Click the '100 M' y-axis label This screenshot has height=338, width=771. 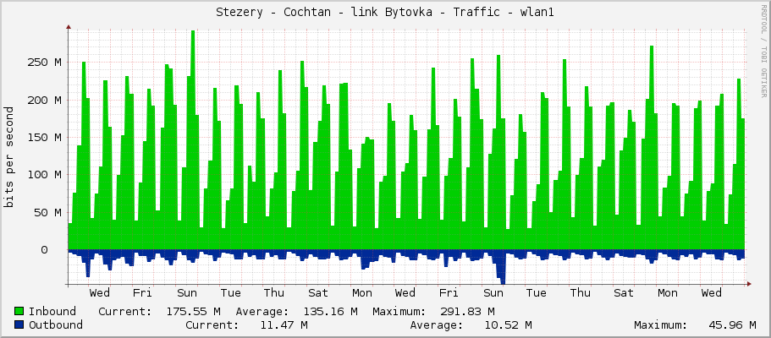pos(44,175)
